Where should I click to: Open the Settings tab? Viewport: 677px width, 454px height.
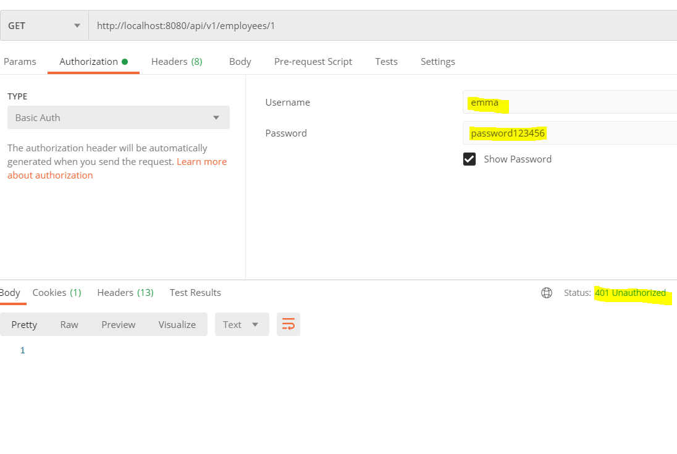click(437, 62)
